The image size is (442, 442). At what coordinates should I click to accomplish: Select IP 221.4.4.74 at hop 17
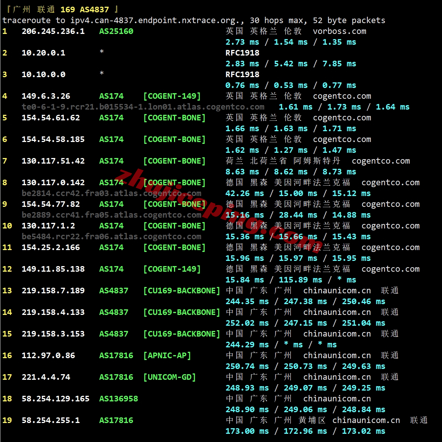click(46, 377)
